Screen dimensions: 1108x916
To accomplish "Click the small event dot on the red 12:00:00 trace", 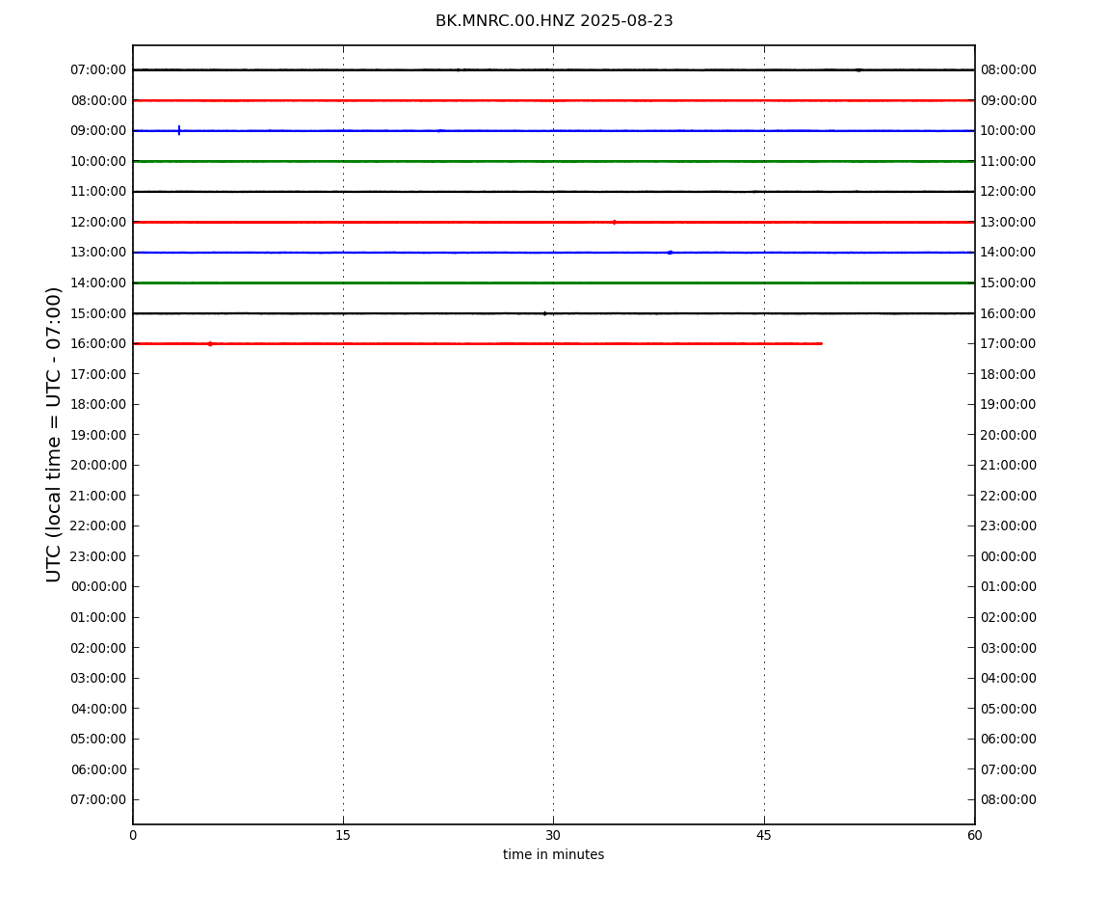I will pyautogui.click(x=614, y=222).
